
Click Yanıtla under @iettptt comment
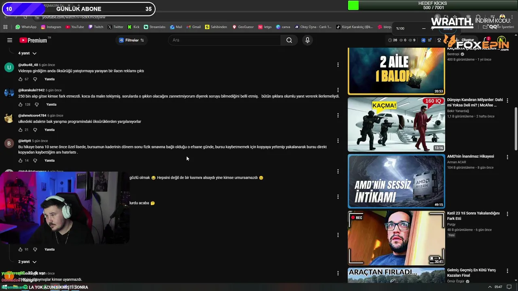(49, 160)
